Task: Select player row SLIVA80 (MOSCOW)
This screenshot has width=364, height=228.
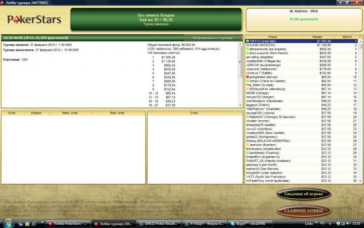Action: (302, 45)
